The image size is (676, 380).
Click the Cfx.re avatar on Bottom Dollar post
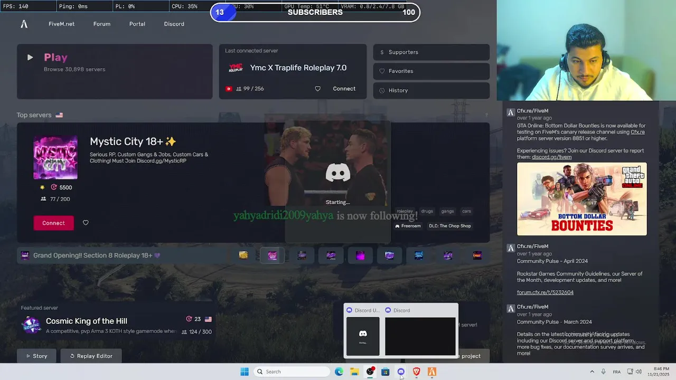[510, 112]
